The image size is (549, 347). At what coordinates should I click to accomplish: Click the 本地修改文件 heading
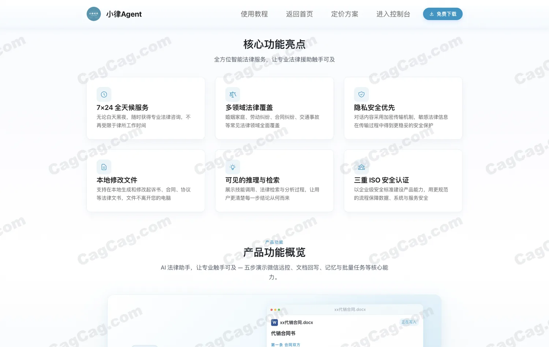point(117,180)
